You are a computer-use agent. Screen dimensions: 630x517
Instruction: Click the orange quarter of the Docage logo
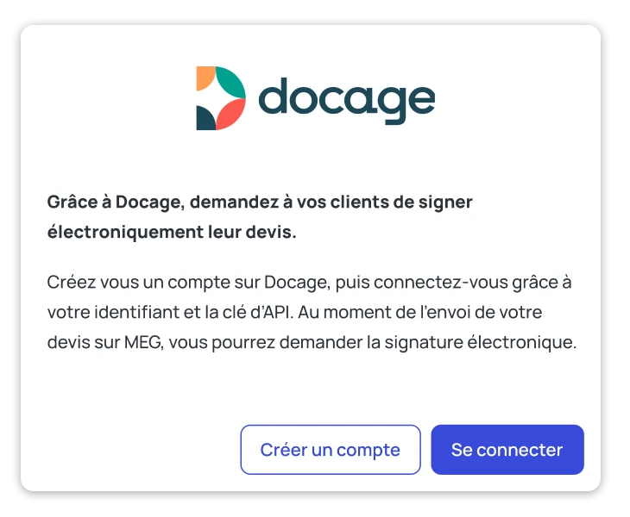[205, 77]
